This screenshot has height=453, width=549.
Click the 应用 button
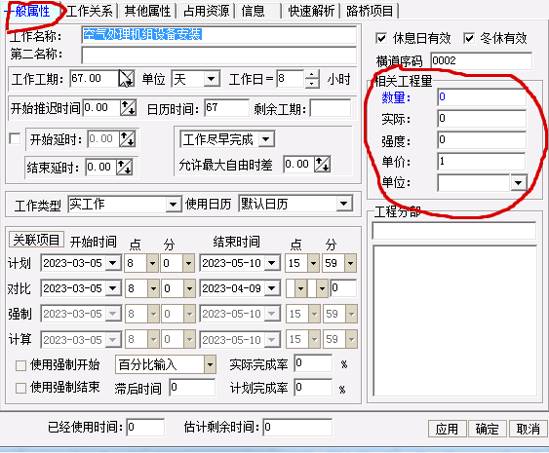(x=447, y=429)
